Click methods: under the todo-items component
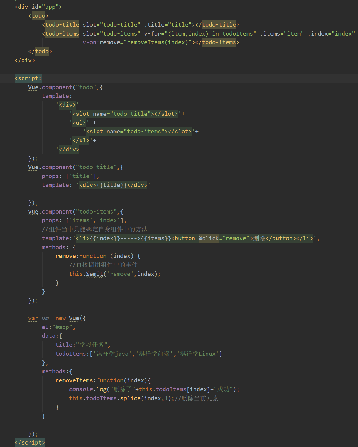The width and height of the screenshot is (358, 447). point(55,247)
